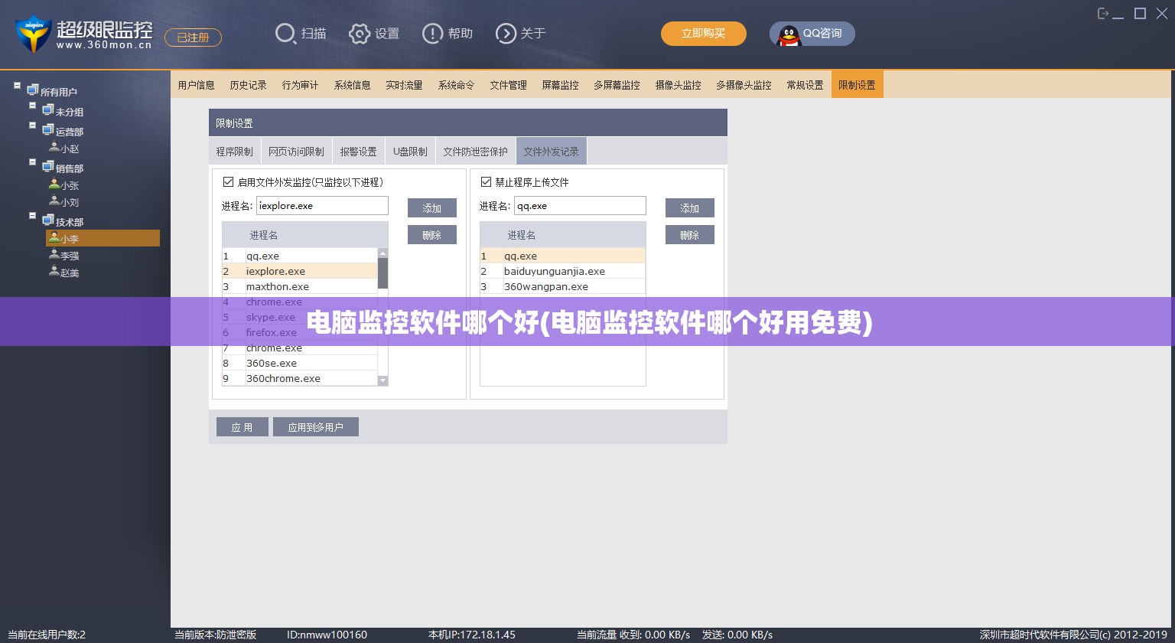The width and height of the screenshot is (1175, 643).
Task: Click user icon beside 小张
Action: pos(54,184)
